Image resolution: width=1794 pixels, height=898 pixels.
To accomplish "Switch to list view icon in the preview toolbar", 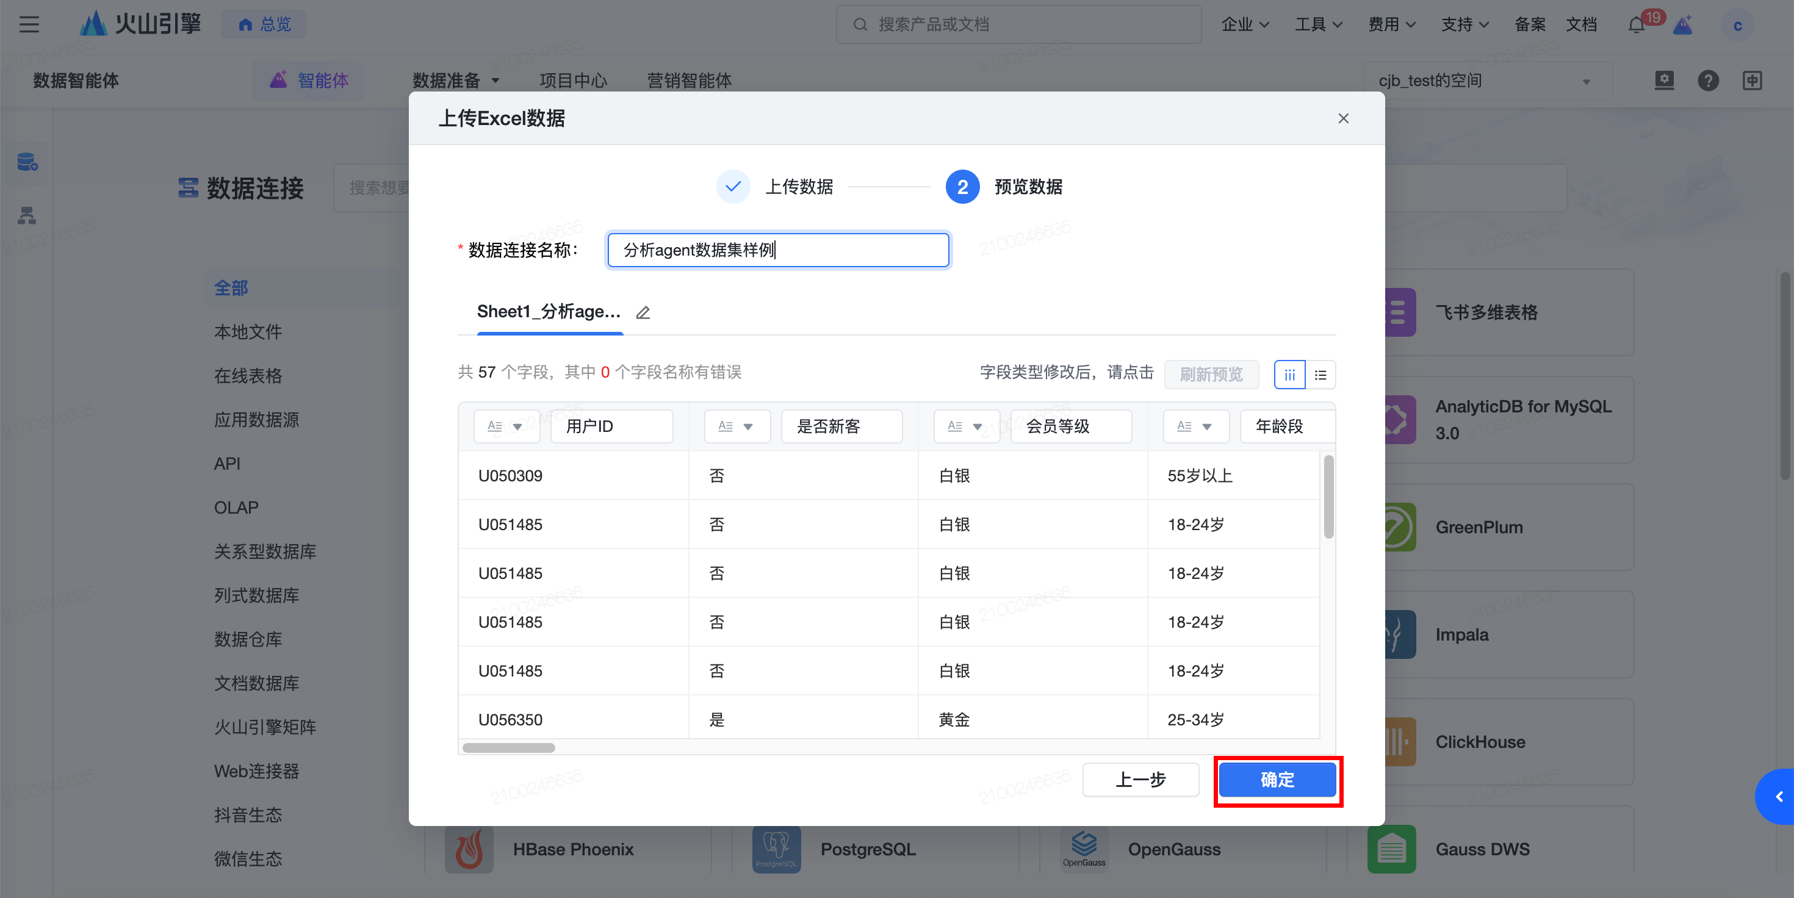I will [1320, 375].
